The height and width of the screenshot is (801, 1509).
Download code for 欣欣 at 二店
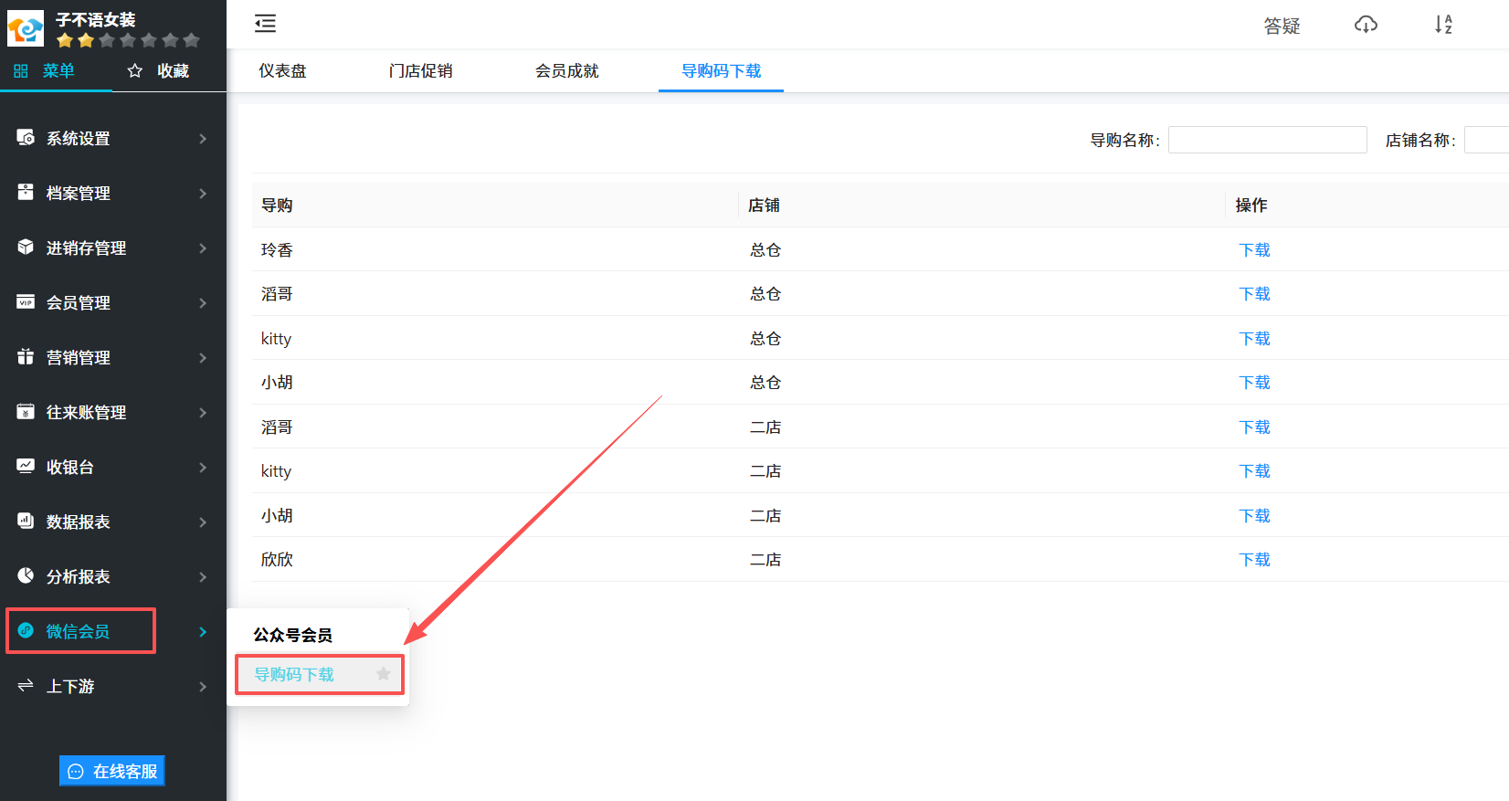click(1254, 559)
